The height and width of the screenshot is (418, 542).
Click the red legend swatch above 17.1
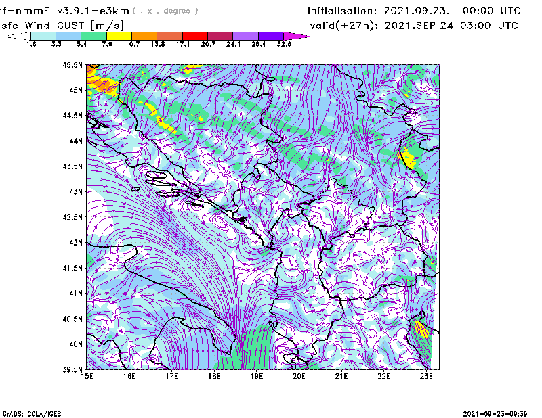[x=195, y=36]
